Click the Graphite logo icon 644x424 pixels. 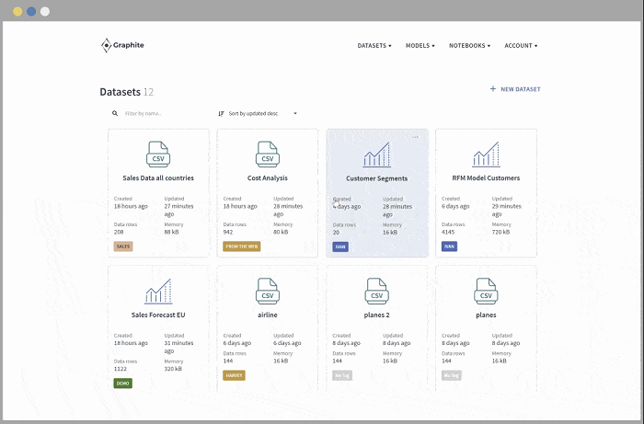click(107, 46)
